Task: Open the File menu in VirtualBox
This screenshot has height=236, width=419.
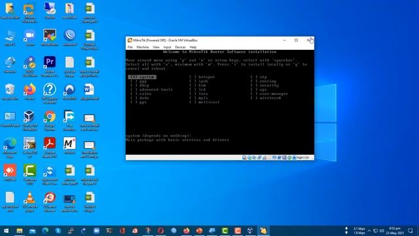Action: (130, 47)
